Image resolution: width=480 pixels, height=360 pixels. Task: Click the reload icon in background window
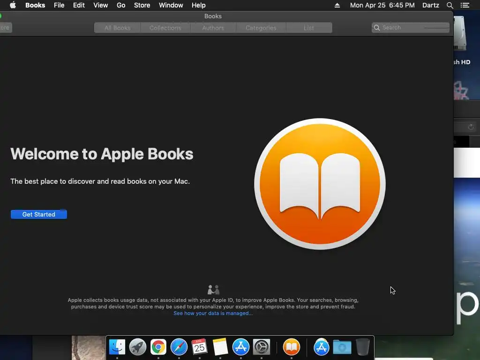pyautogui.click(x=471, y=127)
